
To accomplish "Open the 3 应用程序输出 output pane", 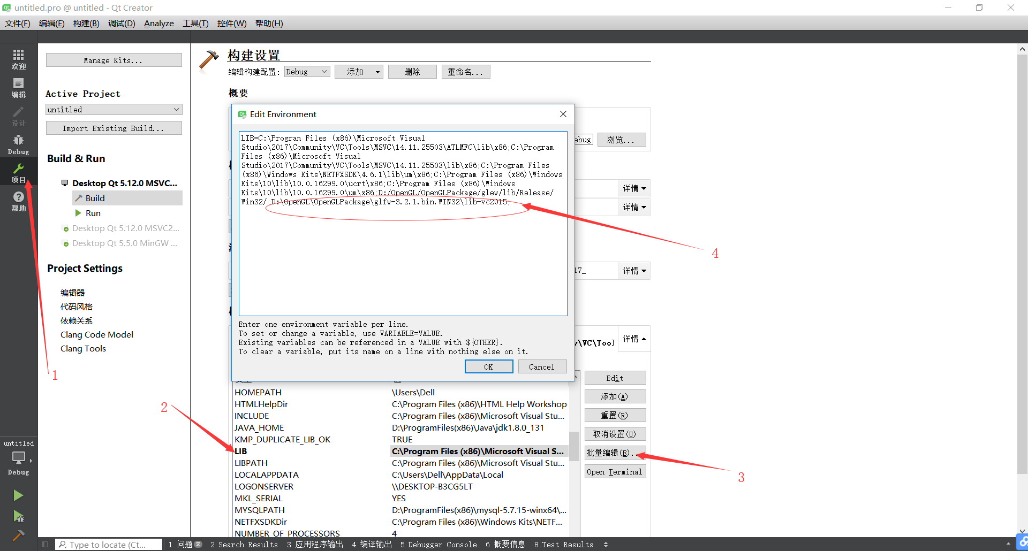I will 315,545.
